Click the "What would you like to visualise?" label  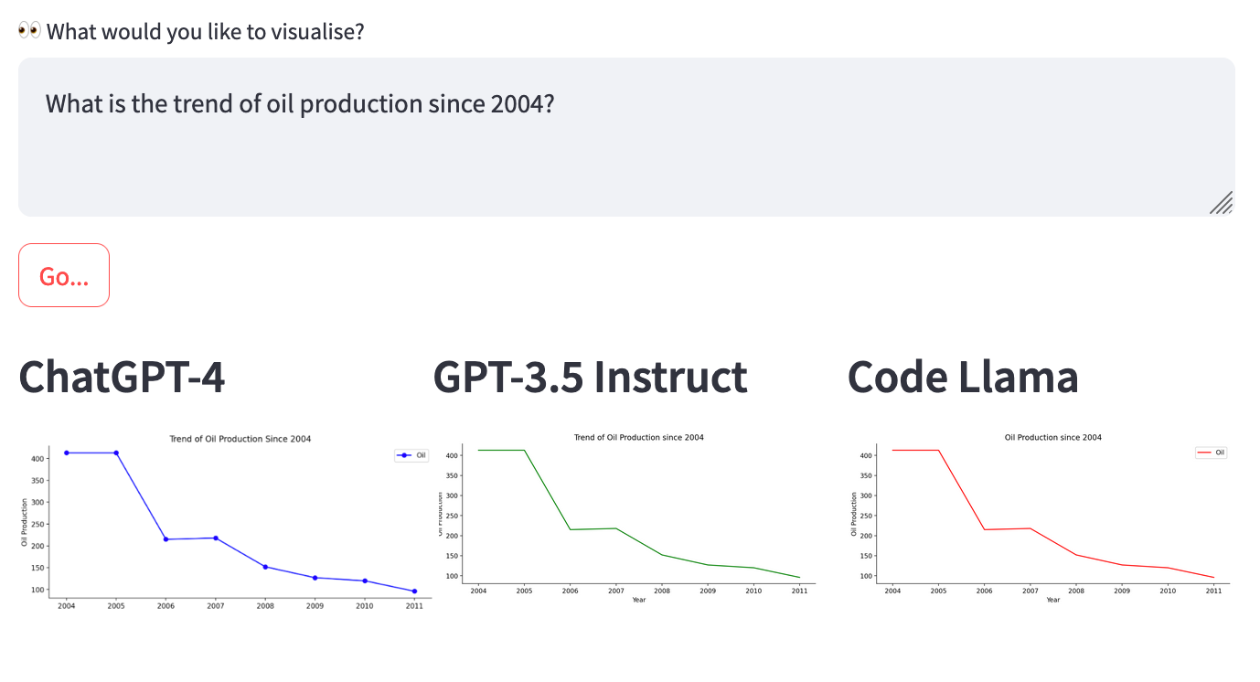click(206, 32)
